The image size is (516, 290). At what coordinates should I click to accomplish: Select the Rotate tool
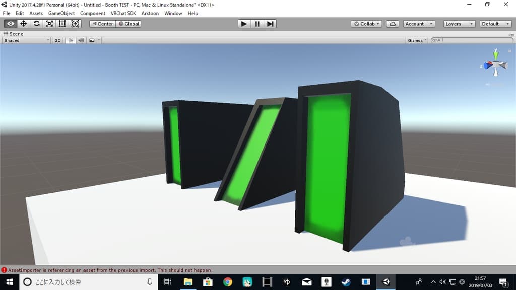click(x=36, y=24)
